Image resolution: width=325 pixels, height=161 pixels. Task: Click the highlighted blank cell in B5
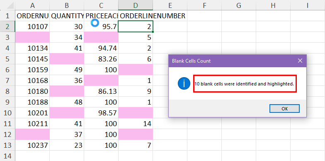(x=67, y=59)
